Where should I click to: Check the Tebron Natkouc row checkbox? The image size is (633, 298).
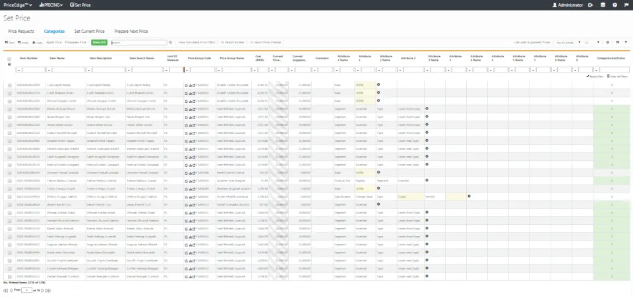pos(9,181)
